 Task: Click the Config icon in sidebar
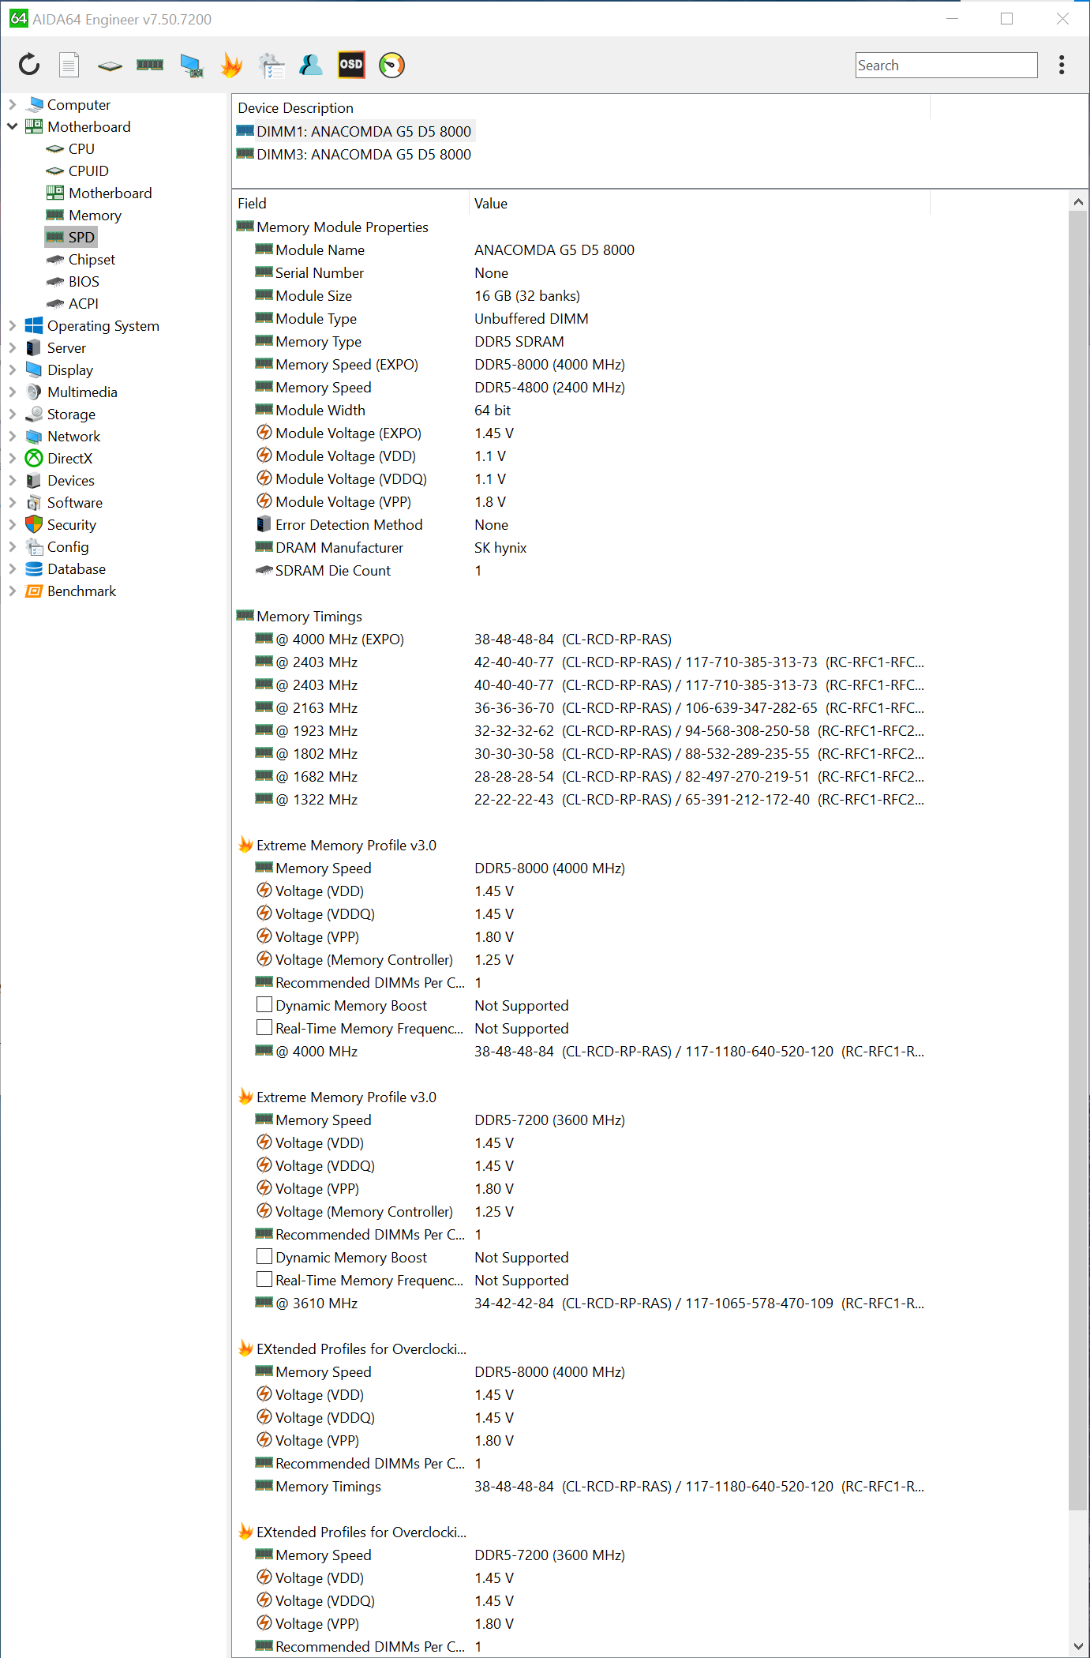[34, 546]
